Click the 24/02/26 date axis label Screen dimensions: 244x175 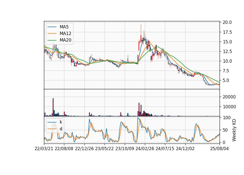tap(145, 149)
